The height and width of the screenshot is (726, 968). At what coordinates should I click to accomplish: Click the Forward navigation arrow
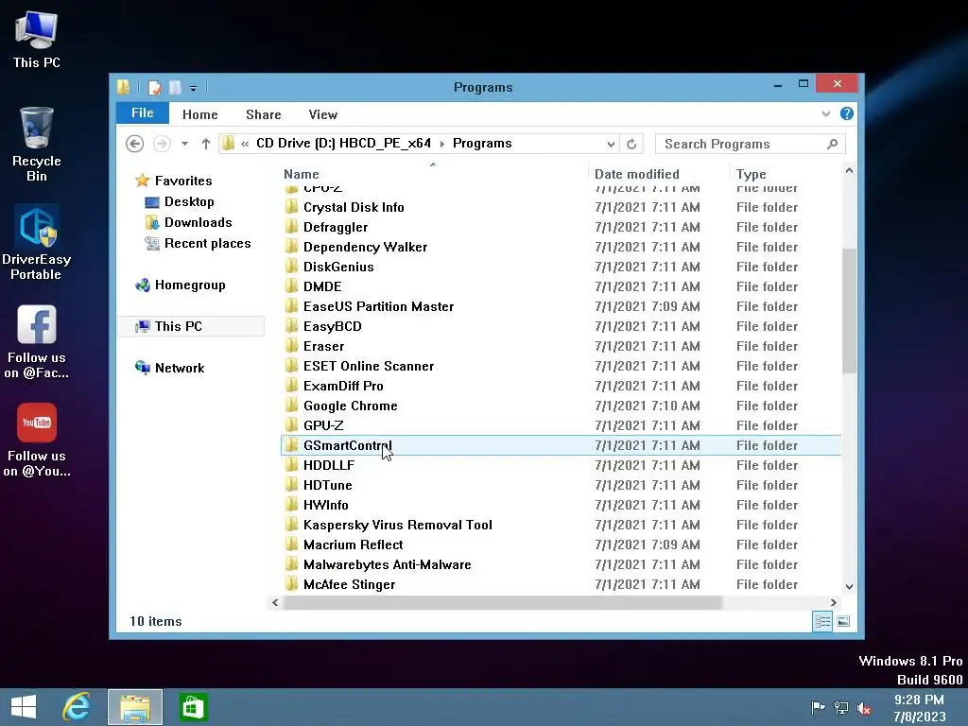pos(162,144)
